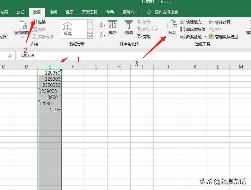251x190 pixels.
Task: Sort descending Z to A
Action: (102, 34)
